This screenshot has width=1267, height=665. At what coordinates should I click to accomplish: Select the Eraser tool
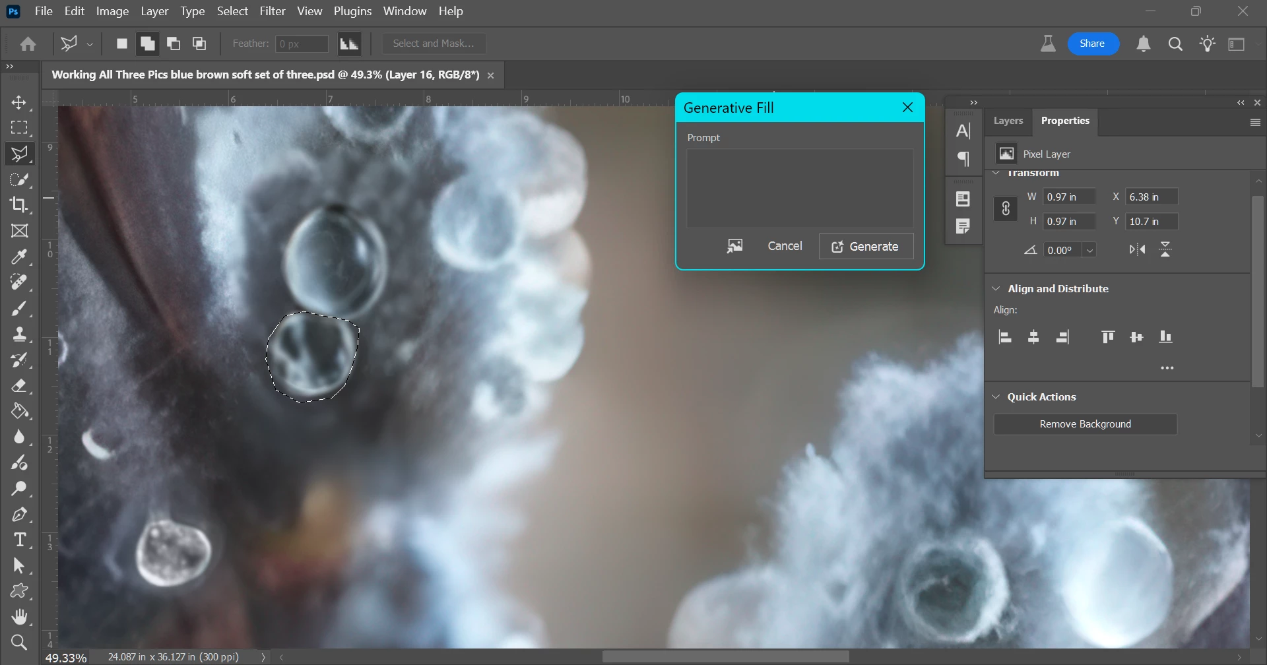(x=19, y=385)
